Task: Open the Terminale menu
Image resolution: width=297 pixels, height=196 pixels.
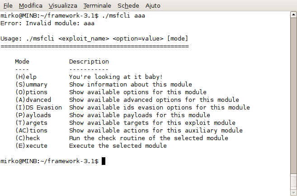Action: tap(97, 6)
